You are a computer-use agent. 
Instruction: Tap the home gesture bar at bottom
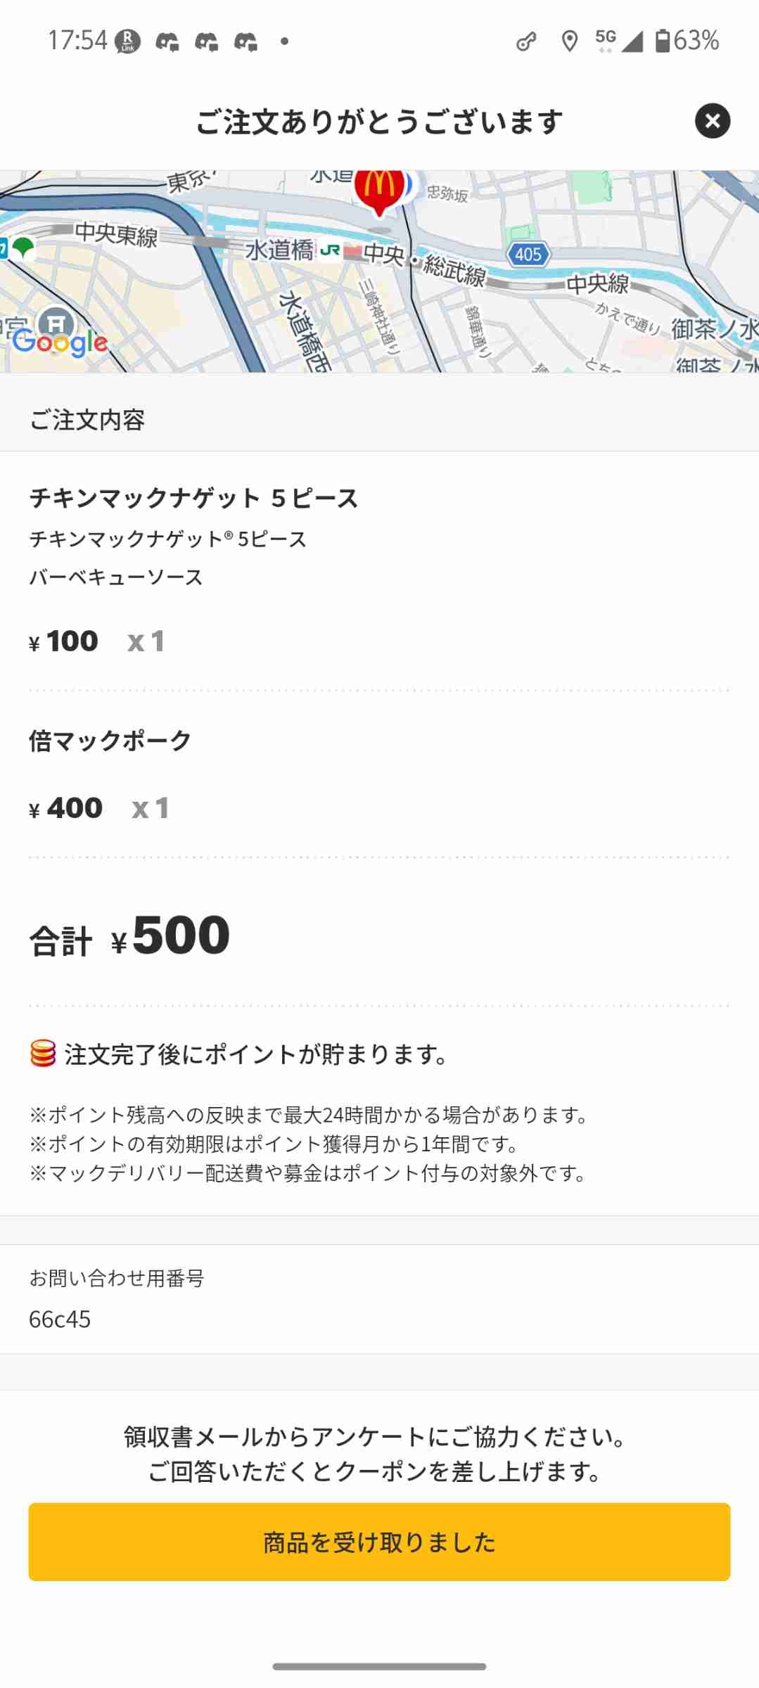coord(379,1666)
